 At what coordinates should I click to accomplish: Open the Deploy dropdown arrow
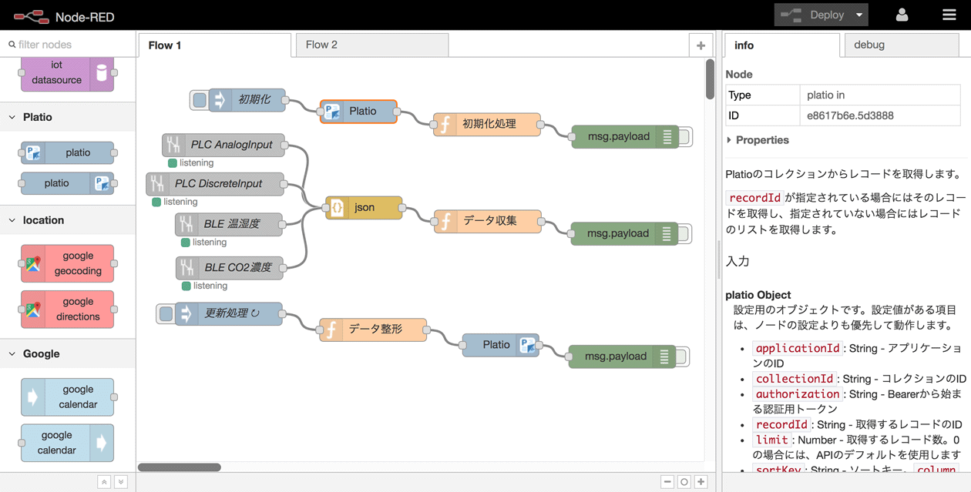coord(859,15)
